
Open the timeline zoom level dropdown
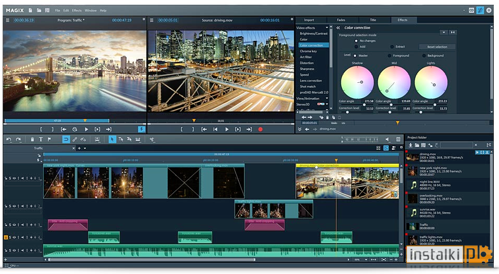366,260
